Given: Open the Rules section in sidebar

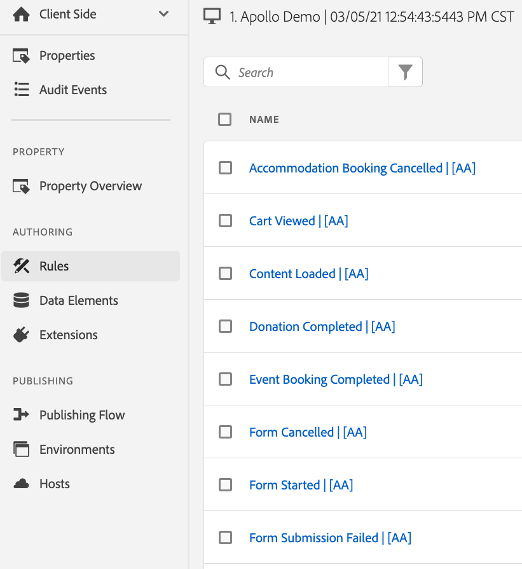Looking at the screenshot, I should click(x=91, y=266).
